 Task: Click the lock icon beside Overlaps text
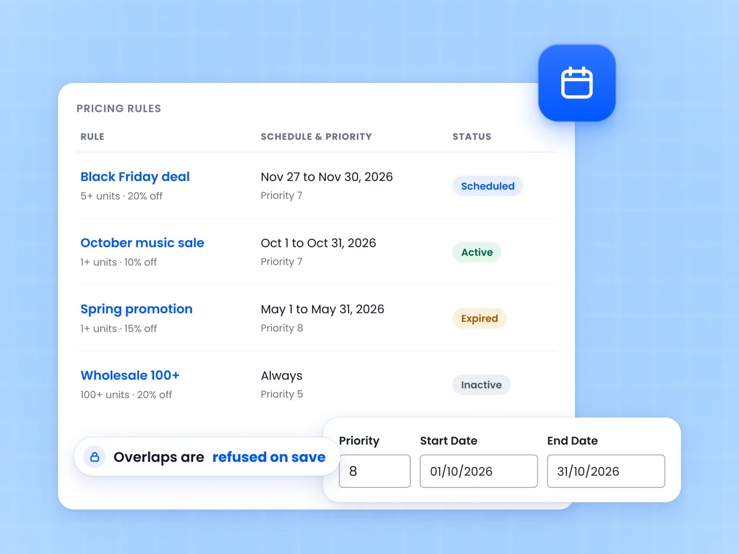pos(95,457)
